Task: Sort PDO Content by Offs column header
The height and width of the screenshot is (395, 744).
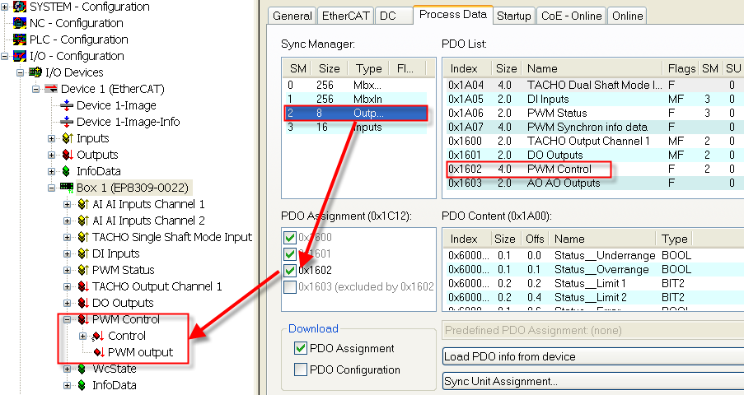Action: pos(536,239)
